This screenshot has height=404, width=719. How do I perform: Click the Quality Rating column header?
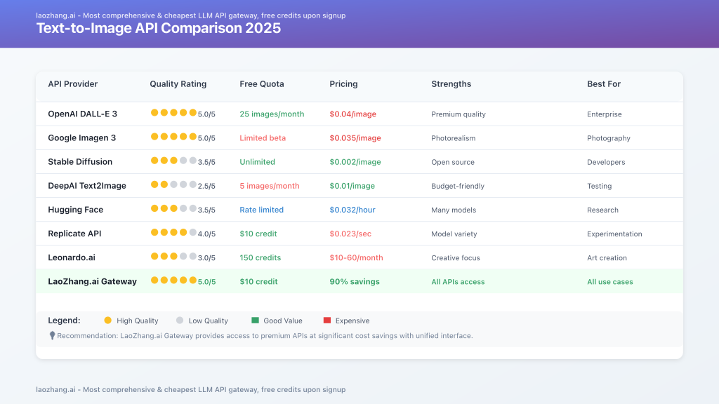(x=178, y=84)
